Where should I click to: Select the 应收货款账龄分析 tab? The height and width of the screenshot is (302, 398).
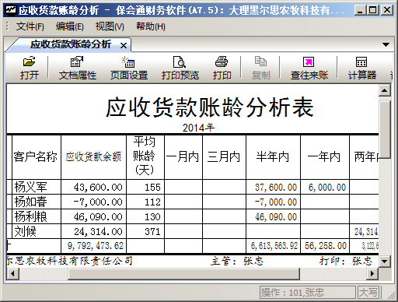pyautogui.click(x=71, y=44)
